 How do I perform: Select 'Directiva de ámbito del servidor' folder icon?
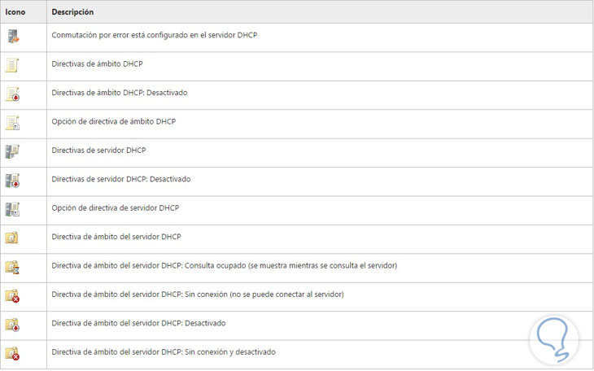pyautogui.click(x=12, y=238)
